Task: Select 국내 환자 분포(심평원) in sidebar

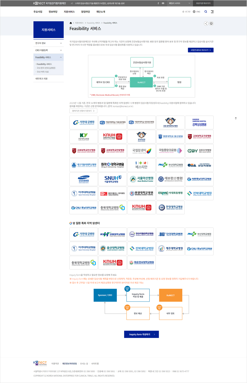Action: pyautogui.click(x=45, y=68)
